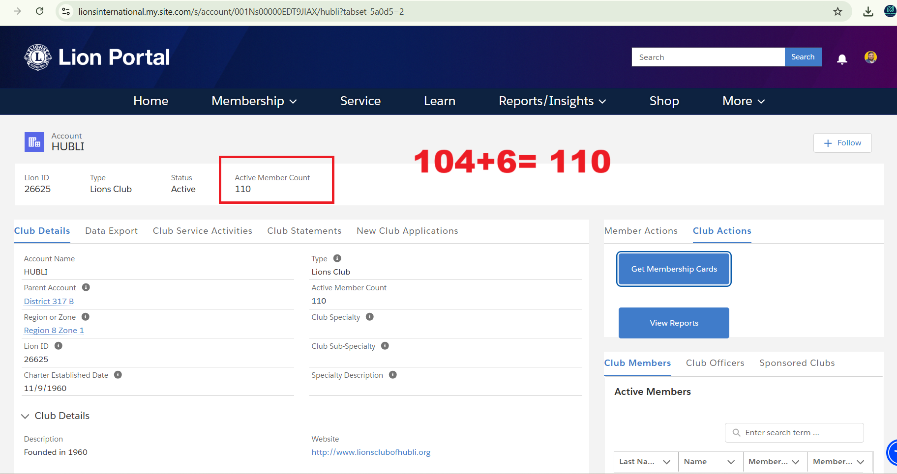Click info icon next to Parent Account
Image resolution: width=897 pixels, height=474 pixels.
pos(86,287)
